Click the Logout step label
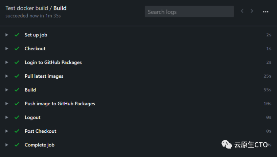277x157 pixels. (x=32, y=117)
